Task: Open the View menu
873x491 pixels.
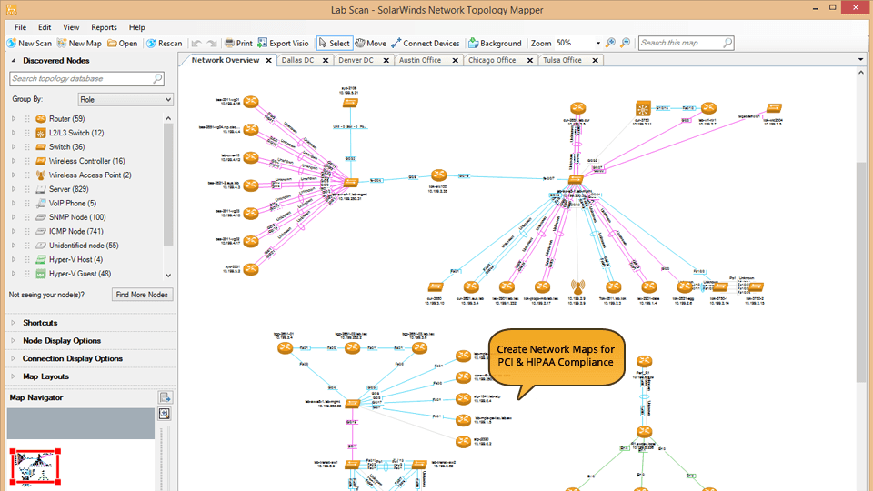Action: pos(71,27)
